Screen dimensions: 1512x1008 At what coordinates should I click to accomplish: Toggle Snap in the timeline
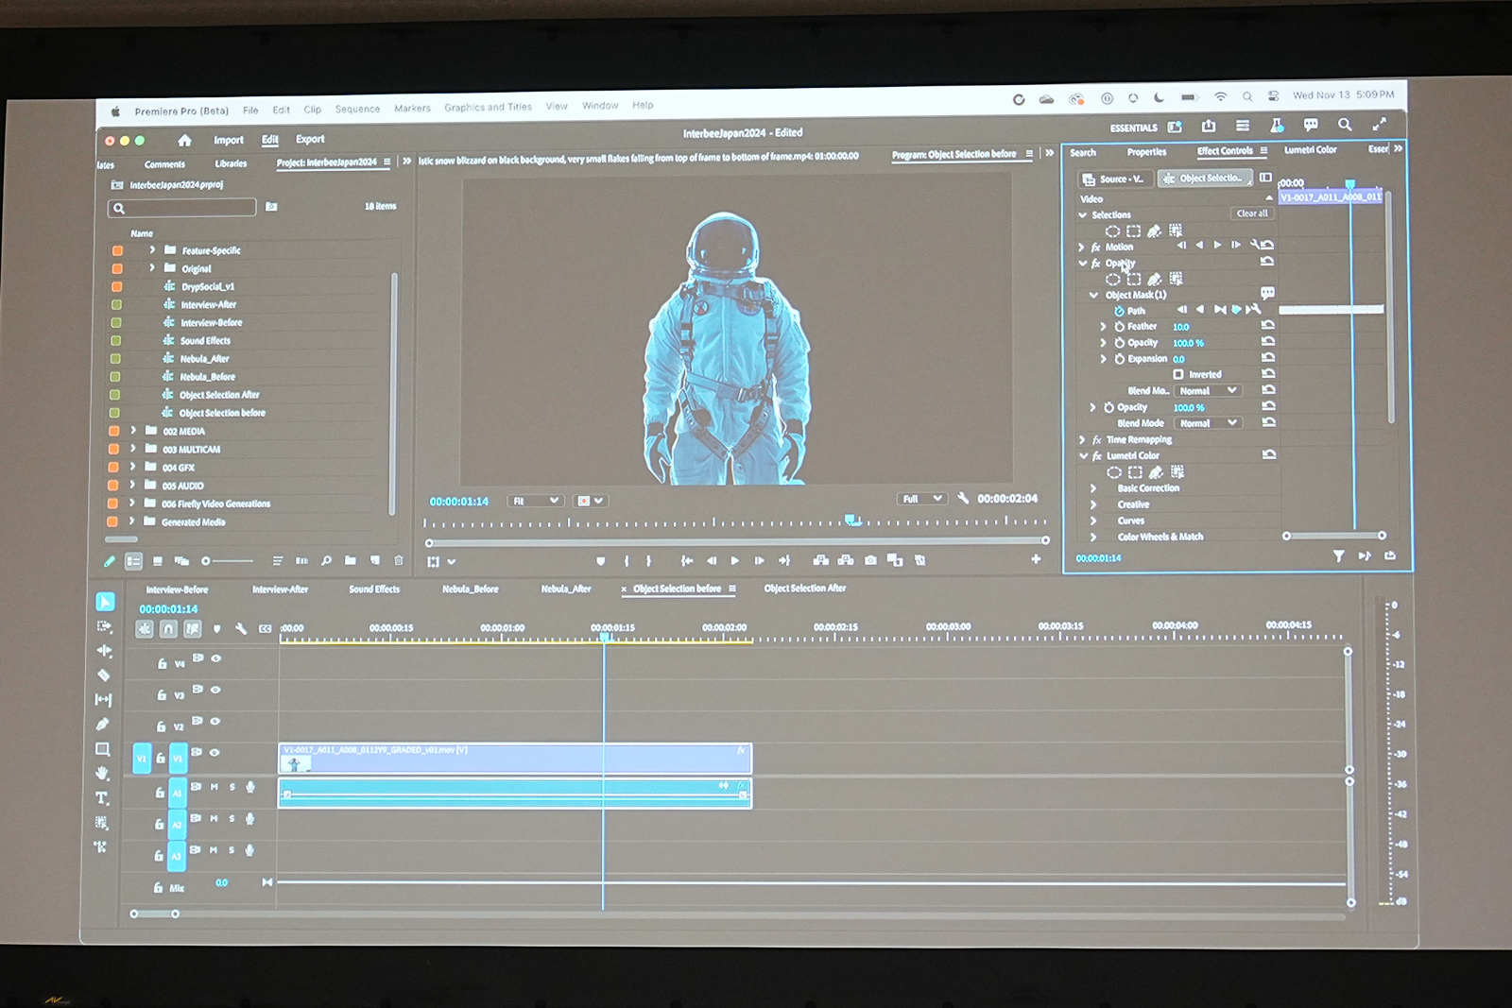point(168,628)
